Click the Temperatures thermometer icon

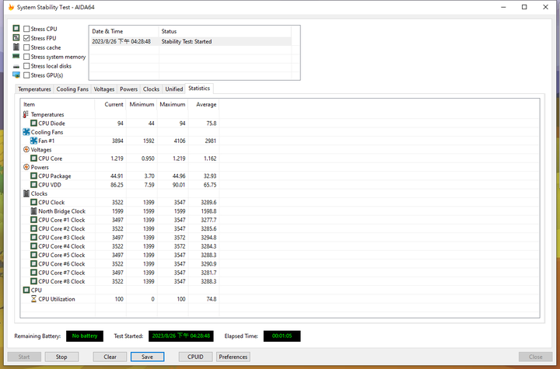tap(26, 114)
